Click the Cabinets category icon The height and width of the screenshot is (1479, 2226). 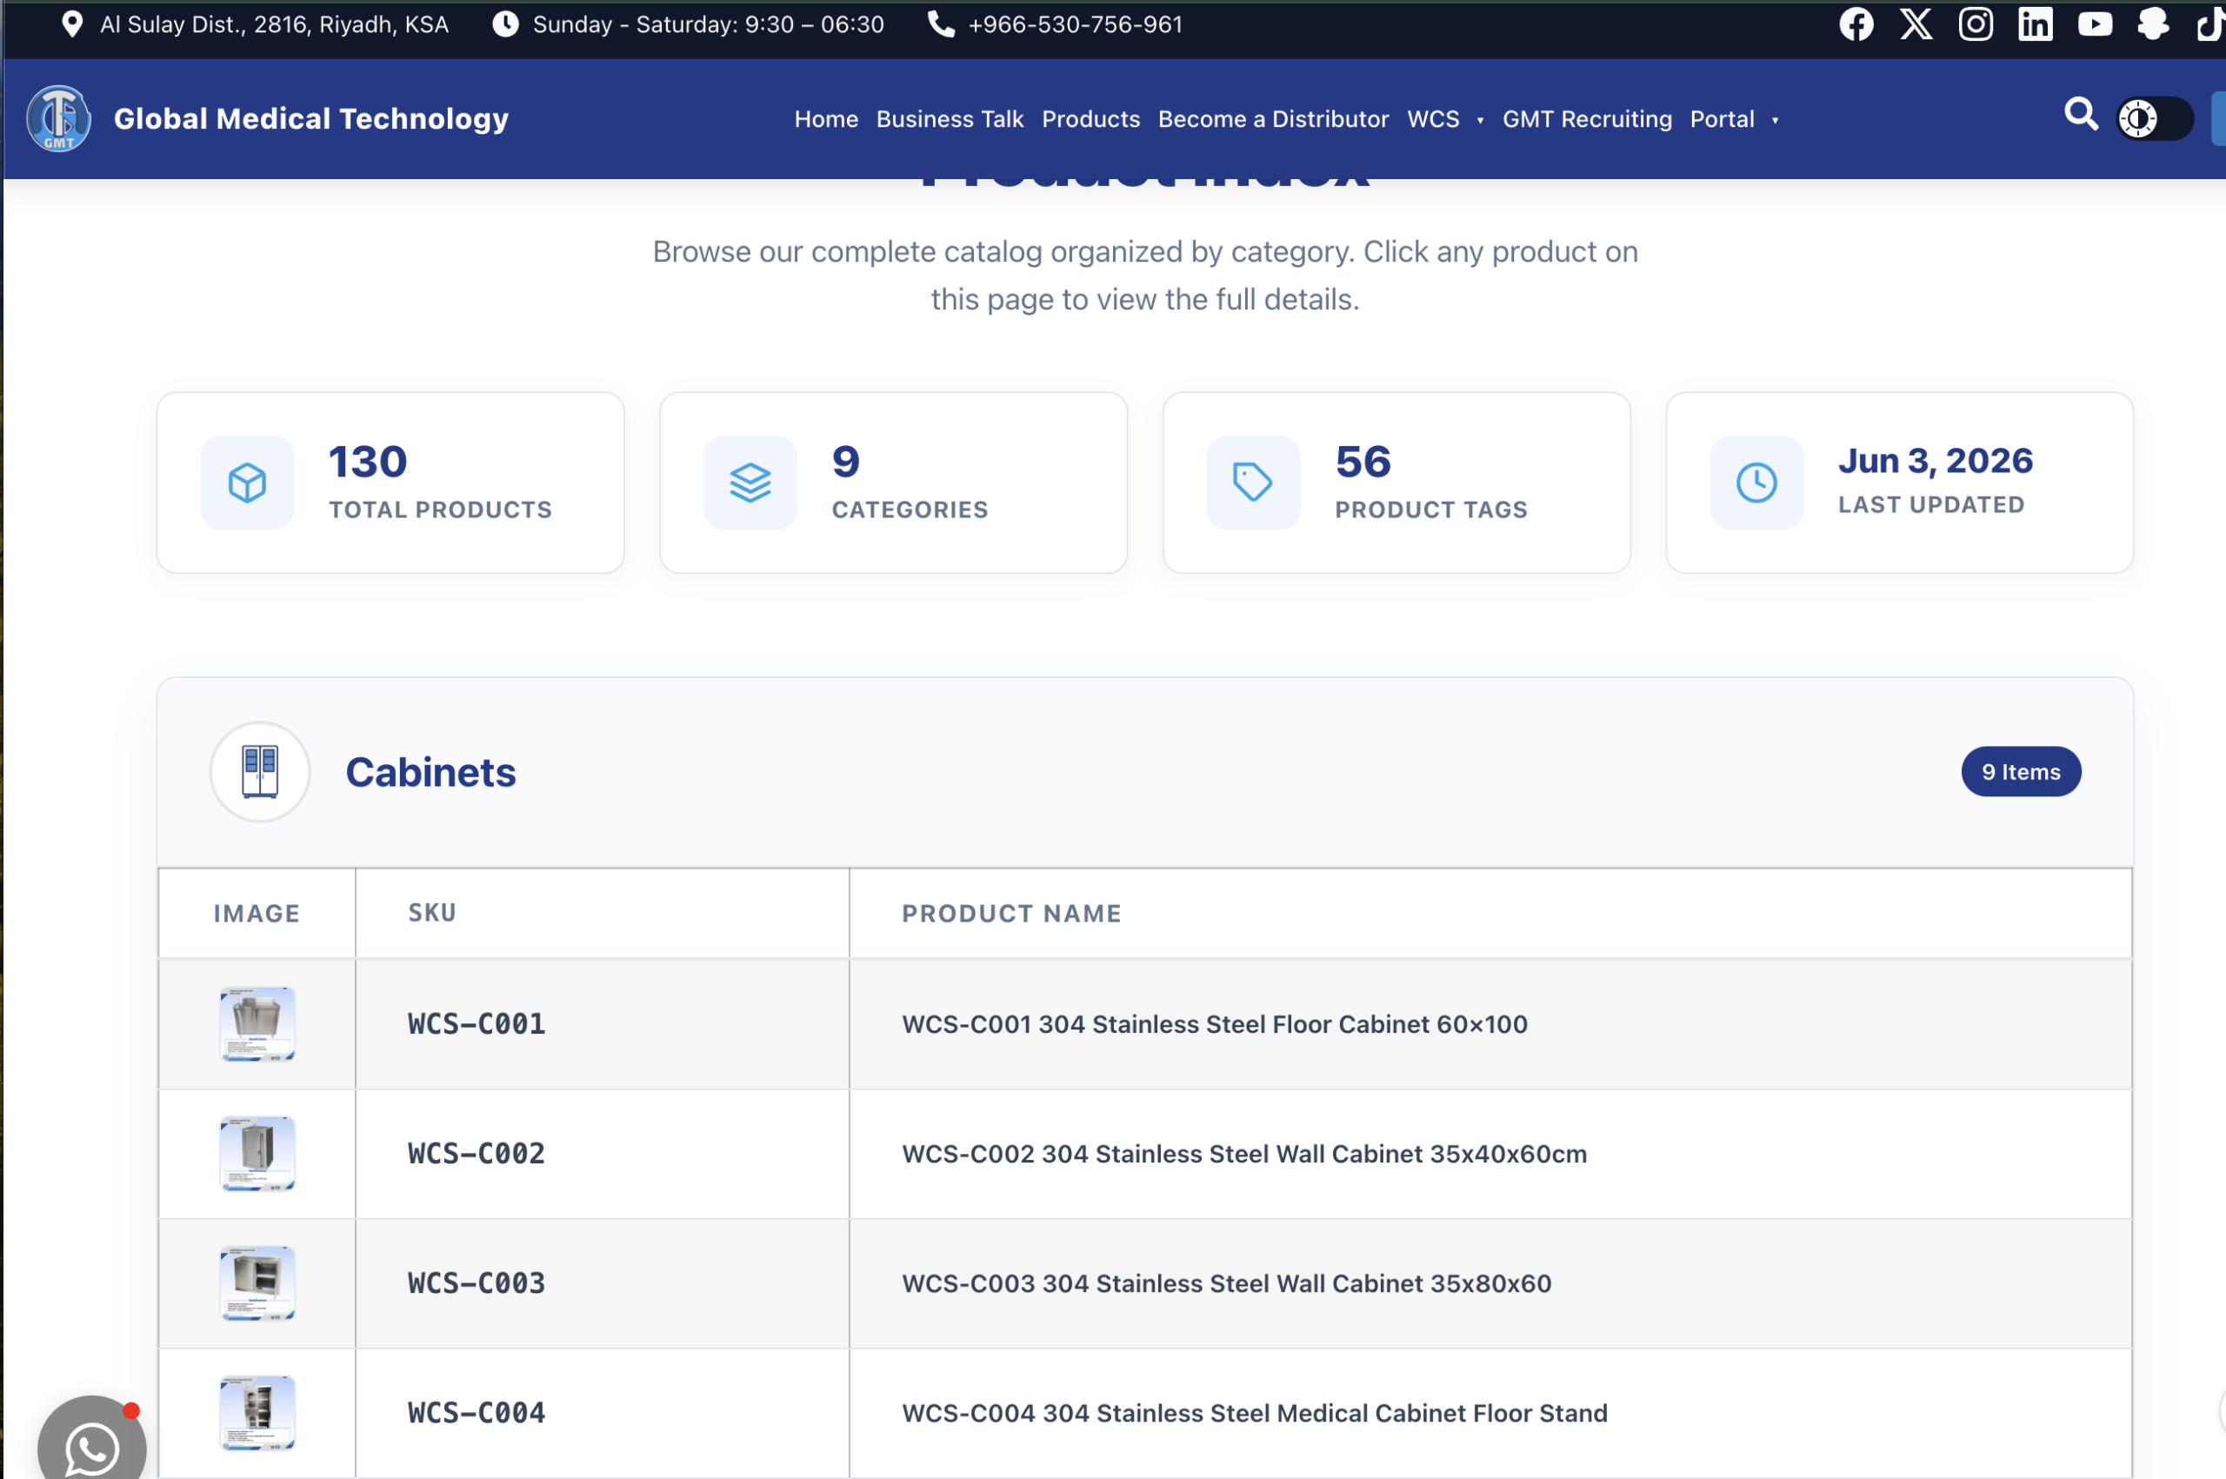coord(259,771)
